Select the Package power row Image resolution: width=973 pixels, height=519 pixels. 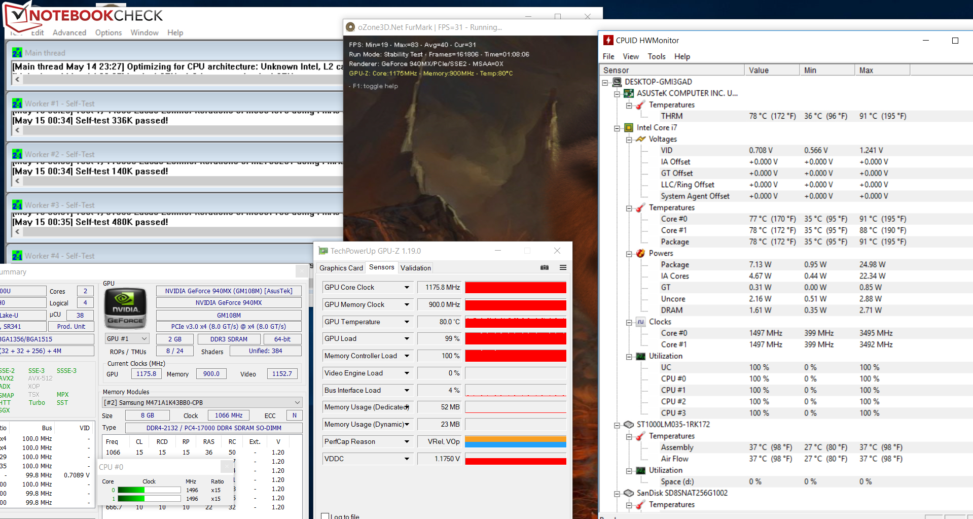pos(786,265)
